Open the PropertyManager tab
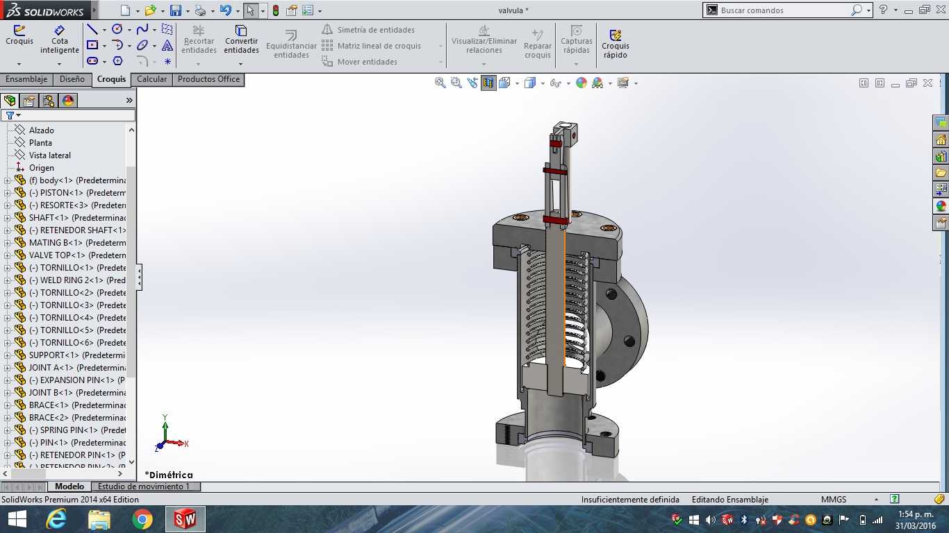The image size is (949, 533). tap(29, 101)
